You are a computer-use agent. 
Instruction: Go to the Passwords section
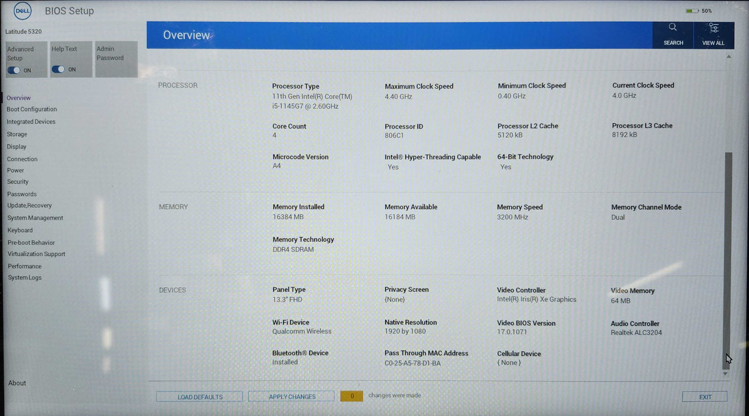22,194
